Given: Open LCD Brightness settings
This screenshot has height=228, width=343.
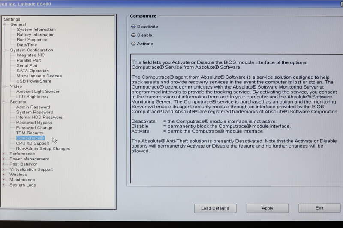Looking at the screenshot, I should 32,97.
